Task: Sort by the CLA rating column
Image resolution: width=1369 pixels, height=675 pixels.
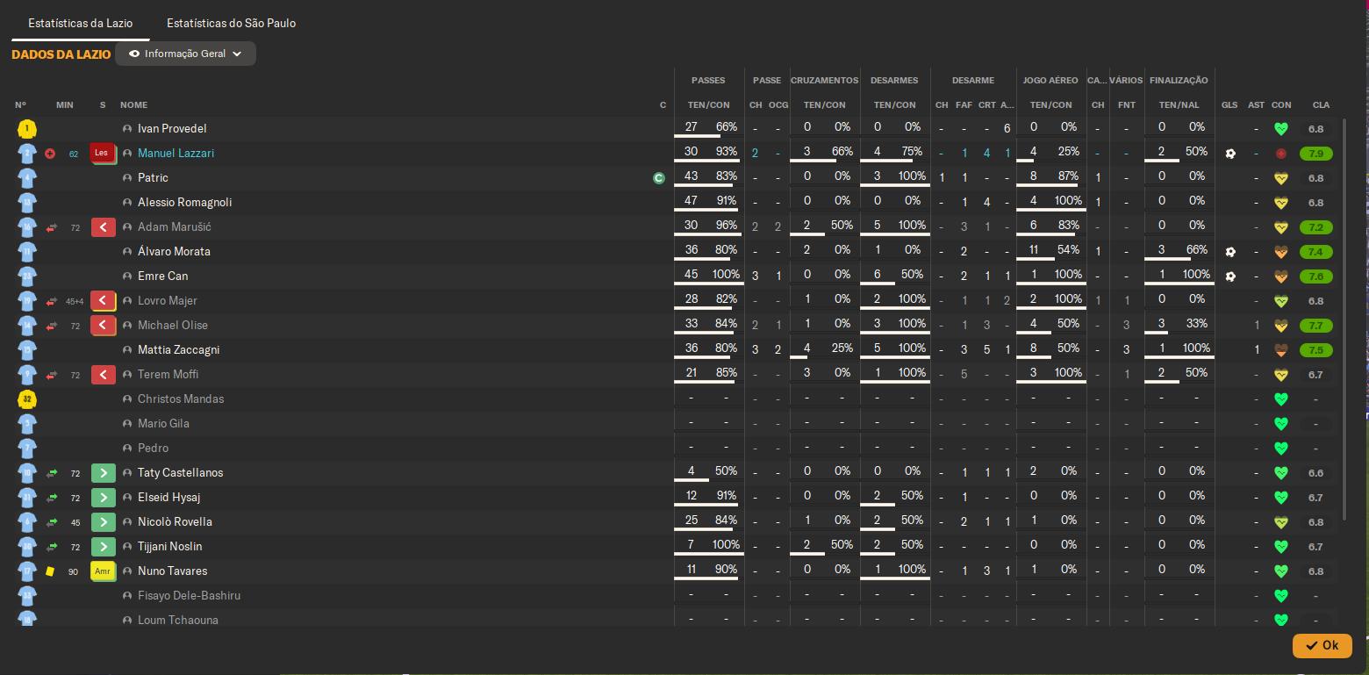Action: tap(1321, 105)
